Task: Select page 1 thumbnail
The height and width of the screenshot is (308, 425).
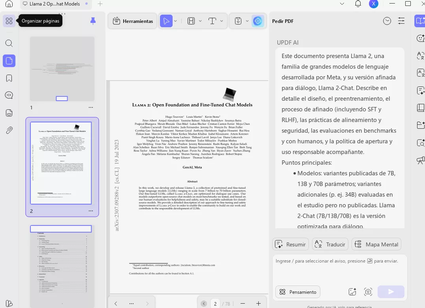Action: [62, 69]
